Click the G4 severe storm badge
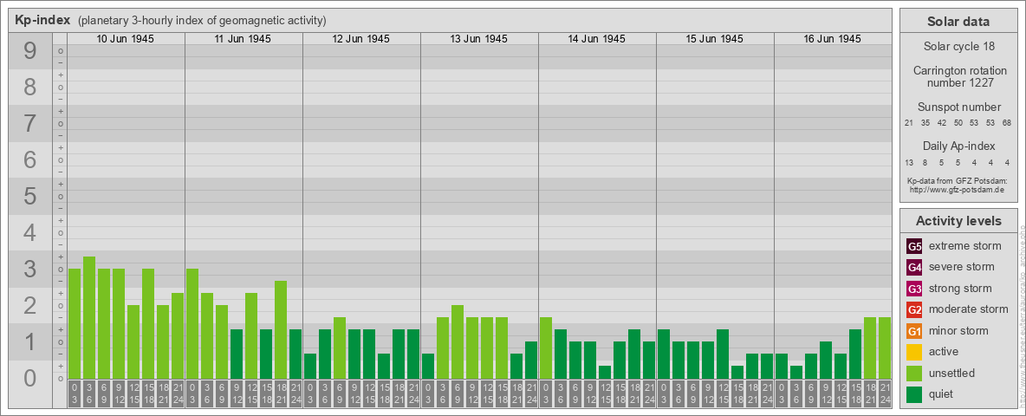Image resolution: width=1026 pixels, height=416 pixels. (914, 268)
